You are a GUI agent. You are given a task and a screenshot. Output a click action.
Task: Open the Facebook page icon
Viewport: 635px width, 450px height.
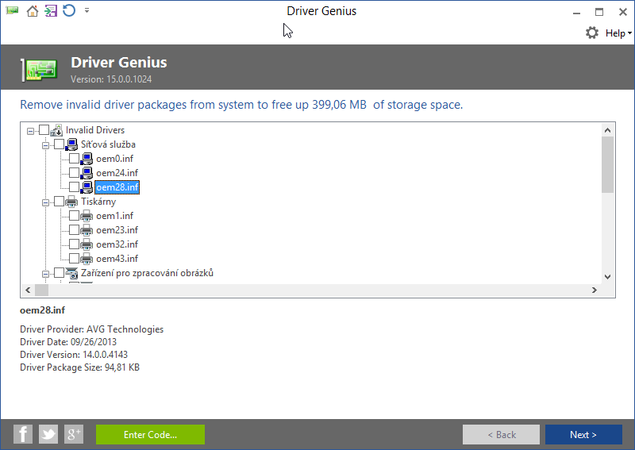click(x=23, y=434)
